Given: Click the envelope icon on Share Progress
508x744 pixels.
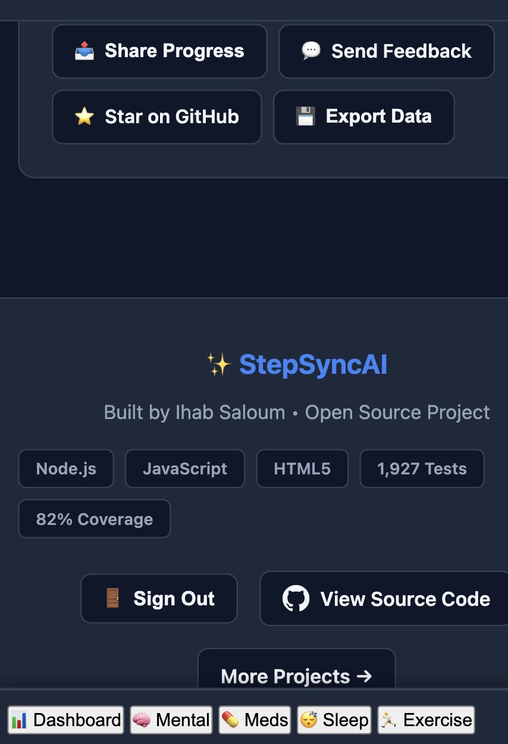Looking at the screenshot, I should [84, 51].
